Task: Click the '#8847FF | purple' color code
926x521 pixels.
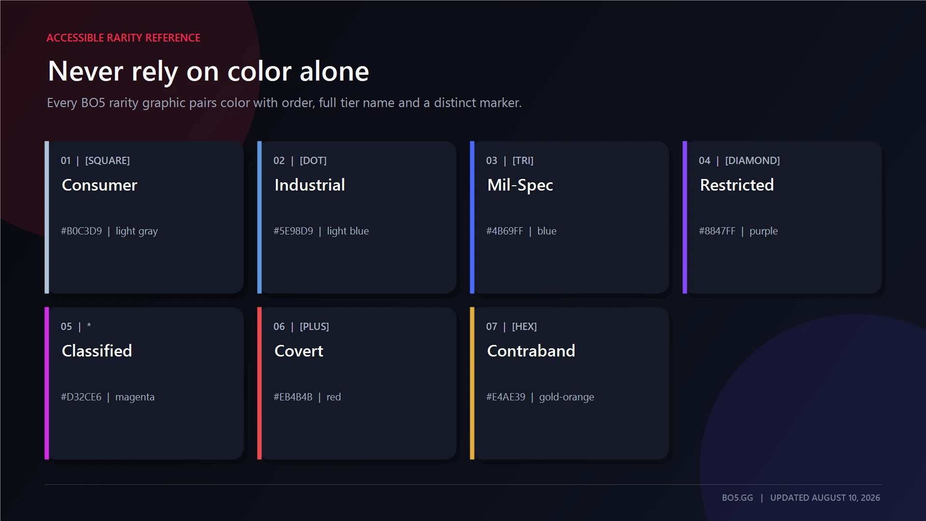Action: (x=738, y=231)
